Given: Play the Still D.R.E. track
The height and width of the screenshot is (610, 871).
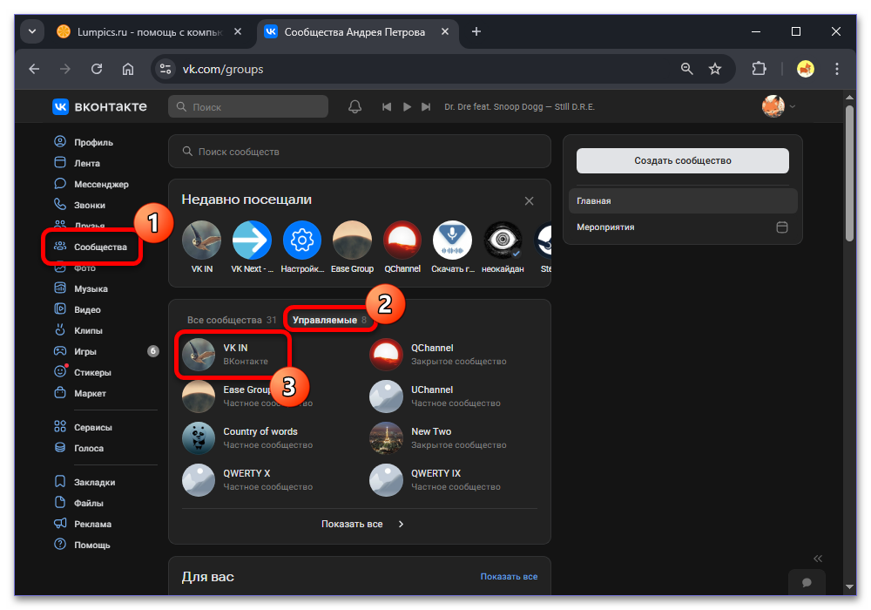Looking at the screenshot, I should (407, 106).
